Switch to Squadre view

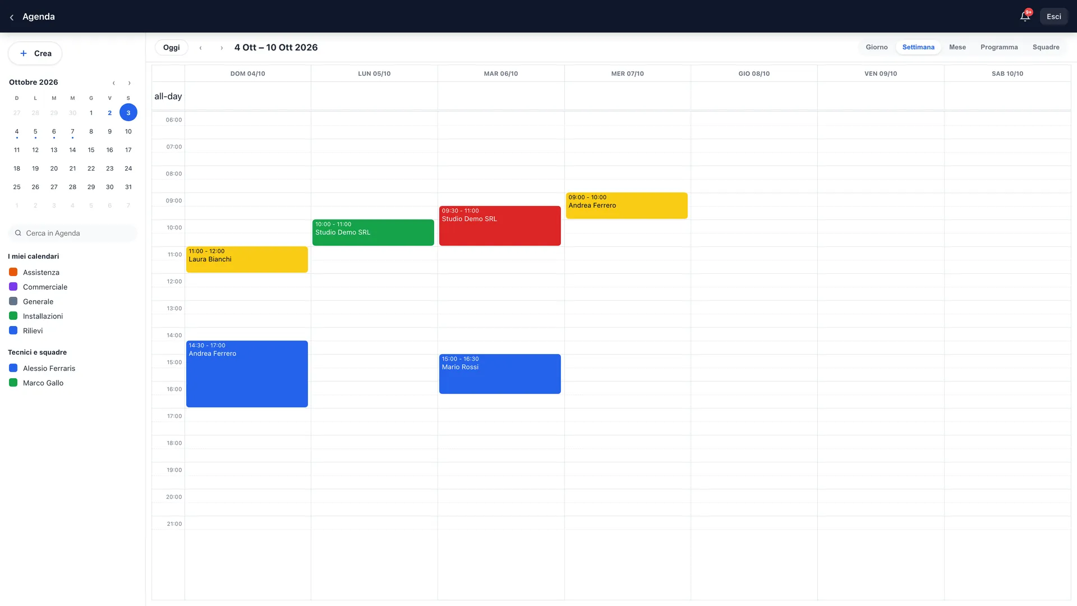point(1046,47)
